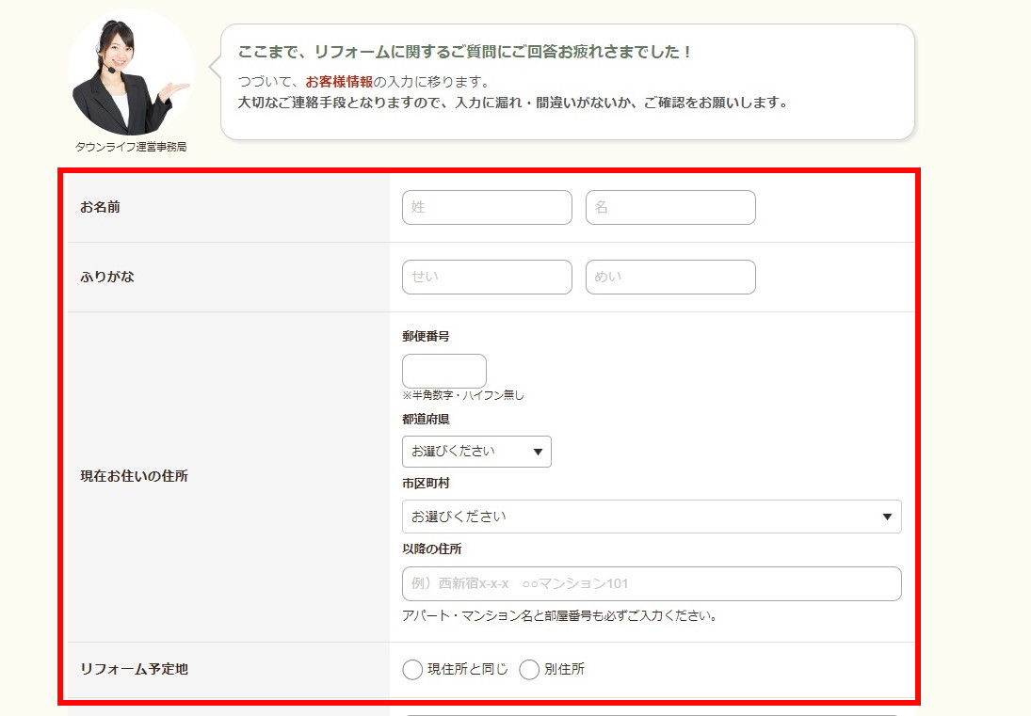Click the アパート・マンション名 hint text
The image size is (1031, 716).
[x=559, y=617]
